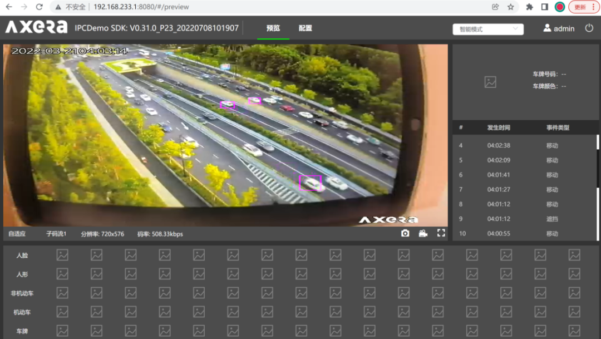This screenshot has height=339, width=601.
Task: Open the browser extensions puzzle icon
Action: tap(529, 7)
